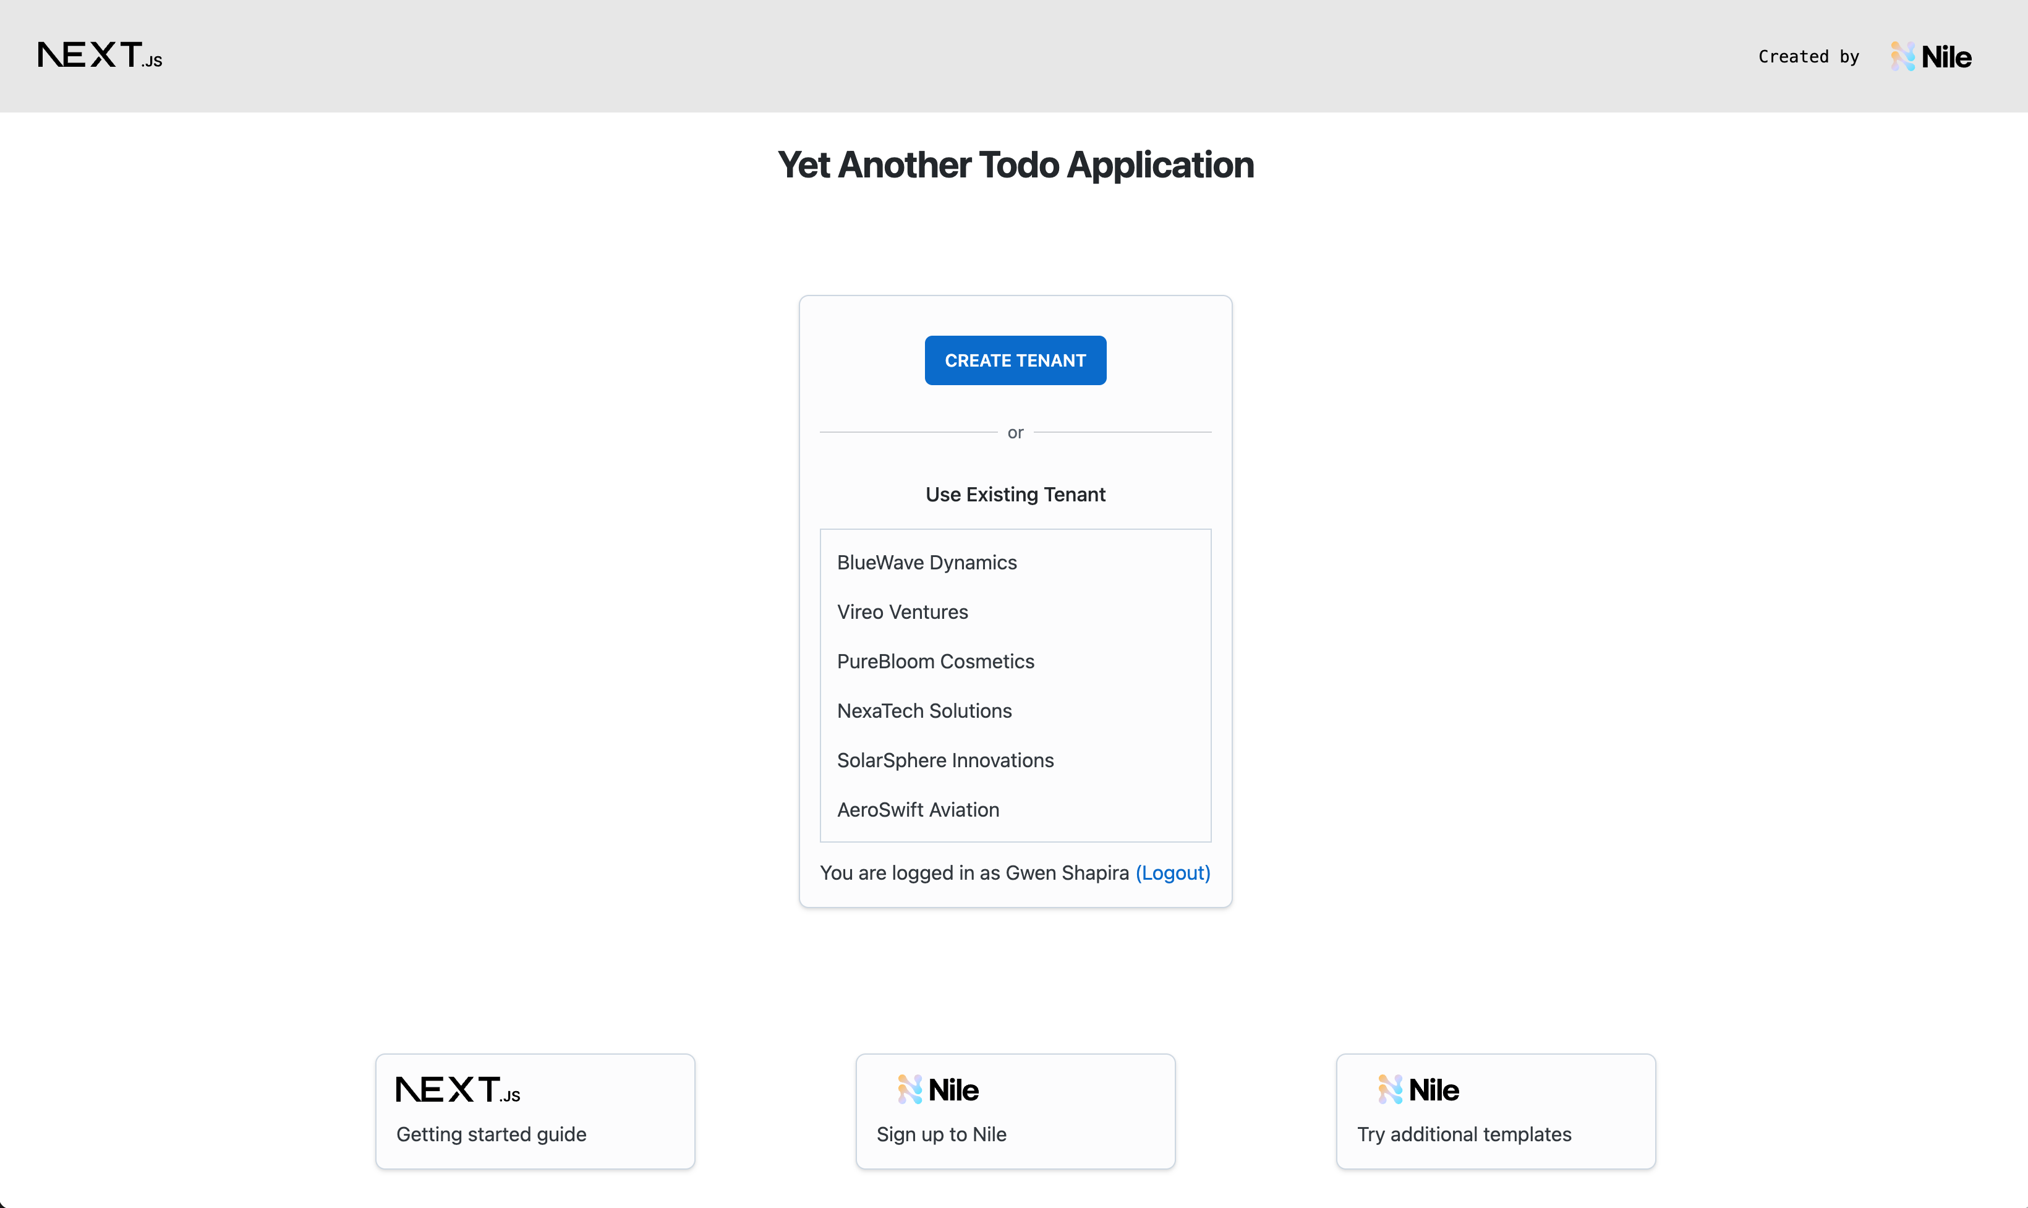Select SolarSphere Innovations tenant
Image resolution: width=2028 pixels, height=1208 pixels.
(945, 759)
